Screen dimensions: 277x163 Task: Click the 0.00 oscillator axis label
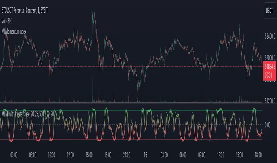click(x=267, y=125)
